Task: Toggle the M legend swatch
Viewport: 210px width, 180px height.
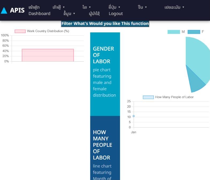Action: point(174,32)
